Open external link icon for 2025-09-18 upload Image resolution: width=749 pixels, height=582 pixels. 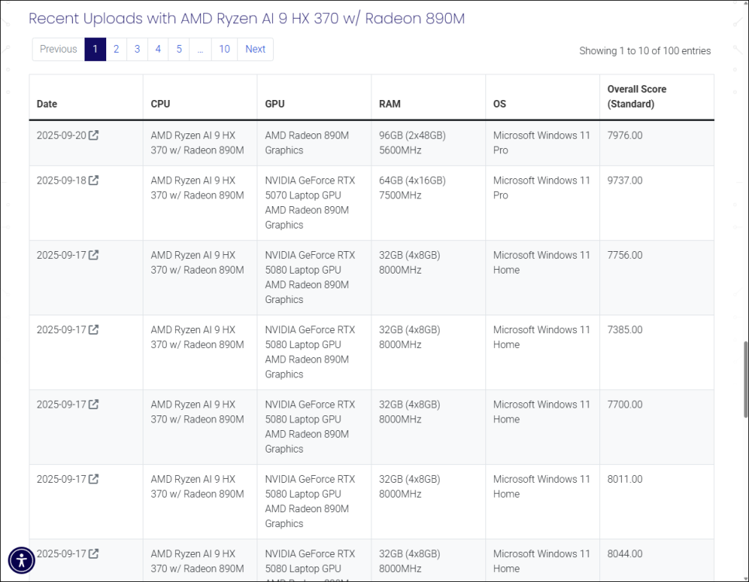pos(94,181)
